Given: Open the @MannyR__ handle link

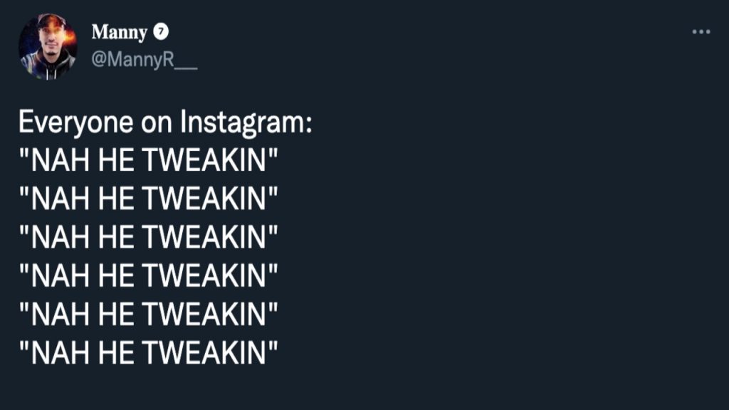Looking at the screenshot, I should (x=144, y=60).
